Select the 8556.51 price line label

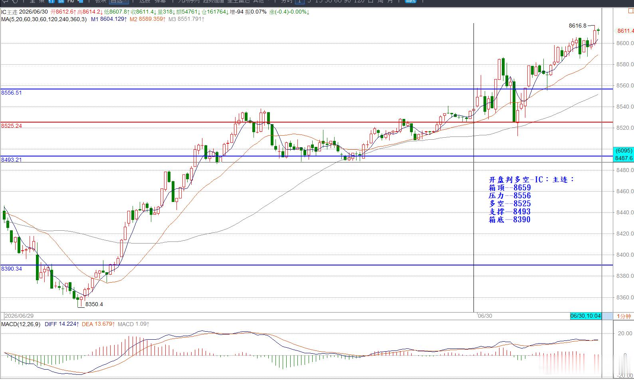click(12, 93)
